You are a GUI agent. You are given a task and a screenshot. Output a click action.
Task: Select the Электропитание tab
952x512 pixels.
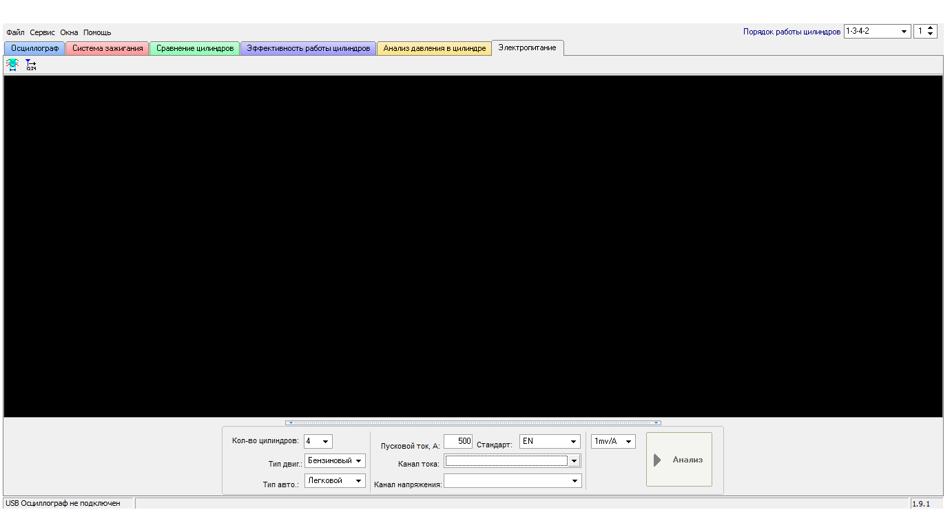click(x=528, y=47)
